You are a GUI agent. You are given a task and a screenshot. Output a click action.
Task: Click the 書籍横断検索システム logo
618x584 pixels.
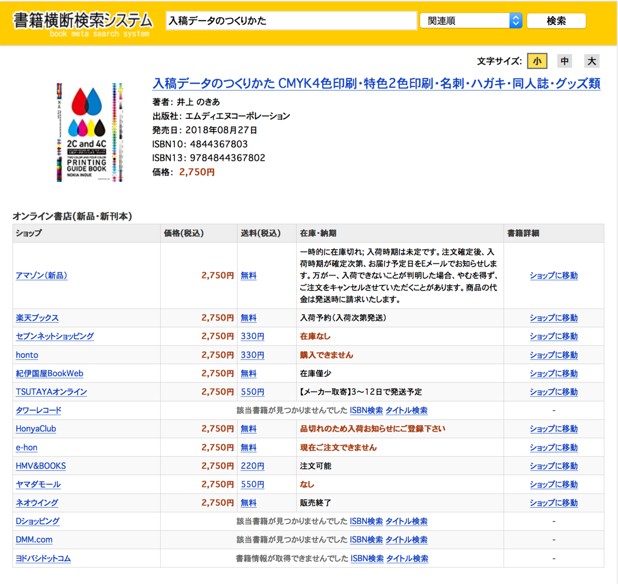[80, 20]
